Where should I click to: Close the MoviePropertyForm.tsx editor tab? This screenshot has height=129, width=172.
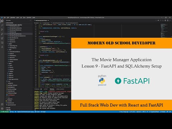[x=48, y=20]
